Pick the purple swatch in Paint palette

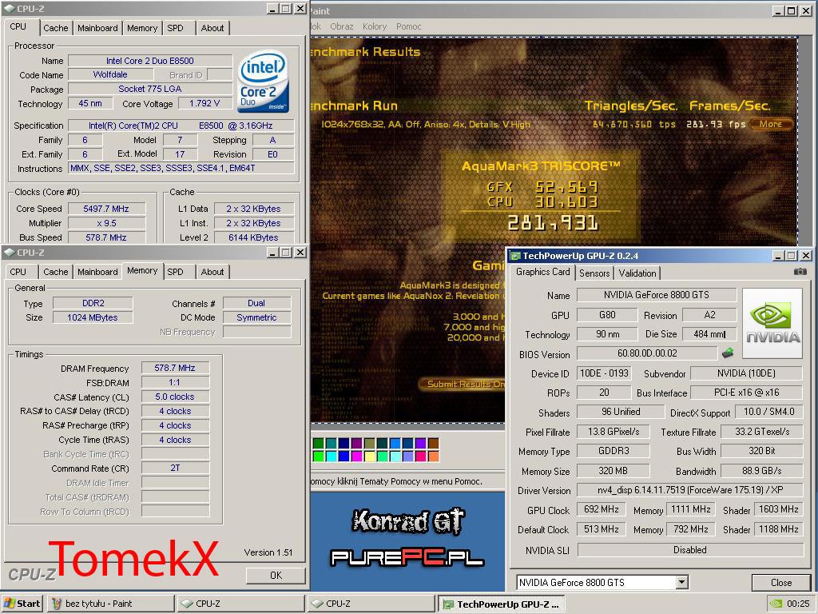(357, 444)
